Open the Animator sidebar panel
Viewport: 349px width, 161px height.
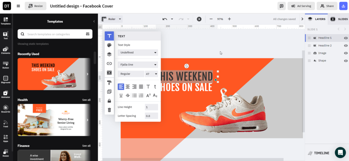click(5, 94)
